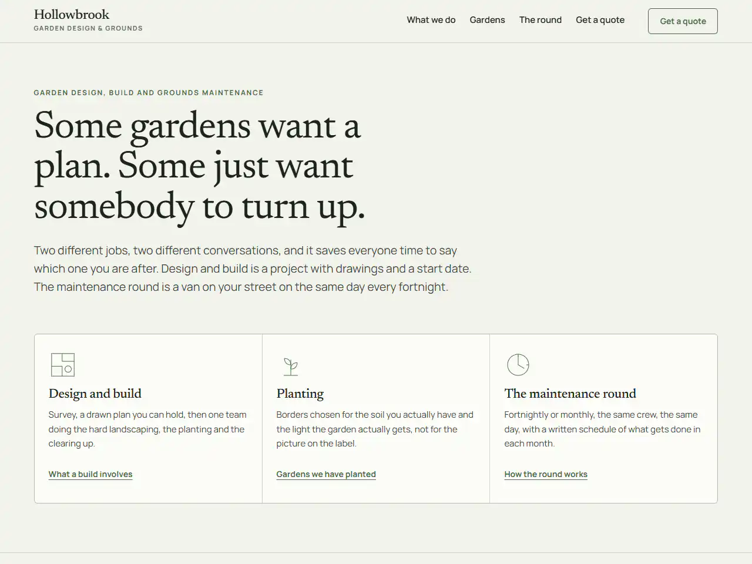The height and width of the screenshot is (564, 752).
Task: Click the paragraph starting Two different jobs
Action: (253, 268)
